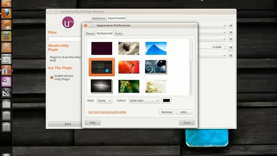
Task: Open Help in Appearance Preferences
Action: 93,123
